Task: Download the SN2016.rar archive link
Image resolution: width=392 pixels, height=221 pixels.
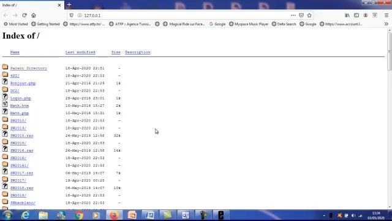Action: coord(22,150)
